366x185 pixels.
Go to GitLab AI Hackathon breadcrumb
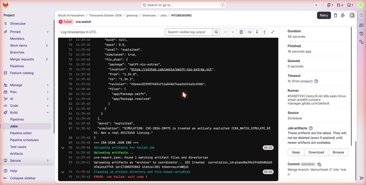pos(71,15)
